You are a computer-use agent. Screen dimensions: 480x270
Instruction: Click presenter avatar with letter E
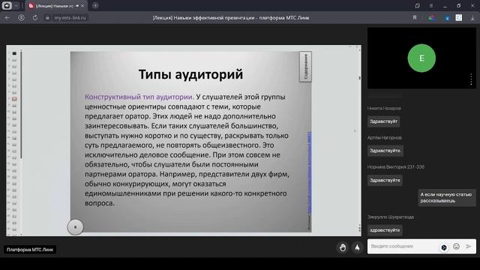click(421, 58)
